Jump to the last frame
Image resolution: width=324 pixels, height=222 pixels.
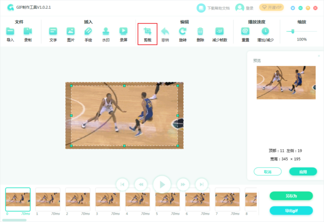point(201,184)
